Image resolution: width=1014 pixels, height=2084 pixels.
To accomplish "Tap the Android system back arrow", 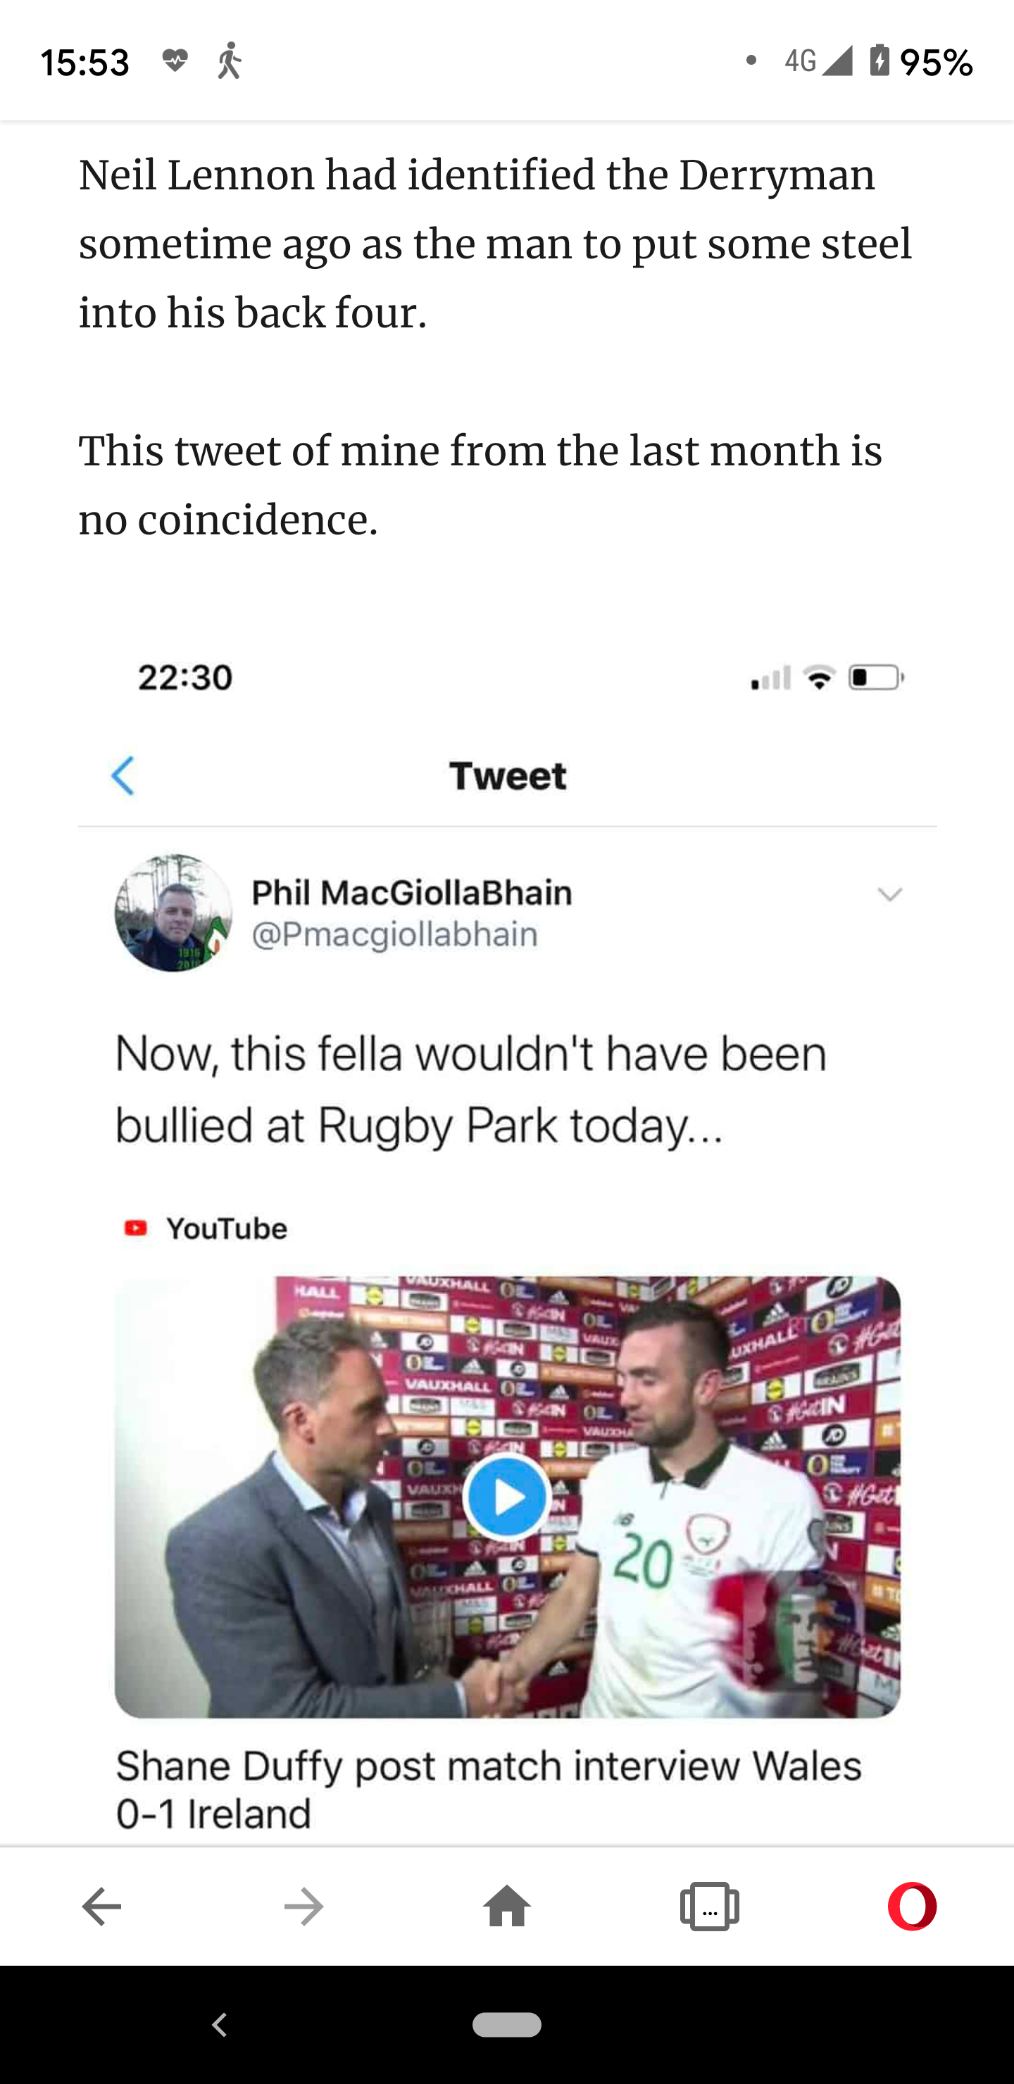I will click(219, 2024).
